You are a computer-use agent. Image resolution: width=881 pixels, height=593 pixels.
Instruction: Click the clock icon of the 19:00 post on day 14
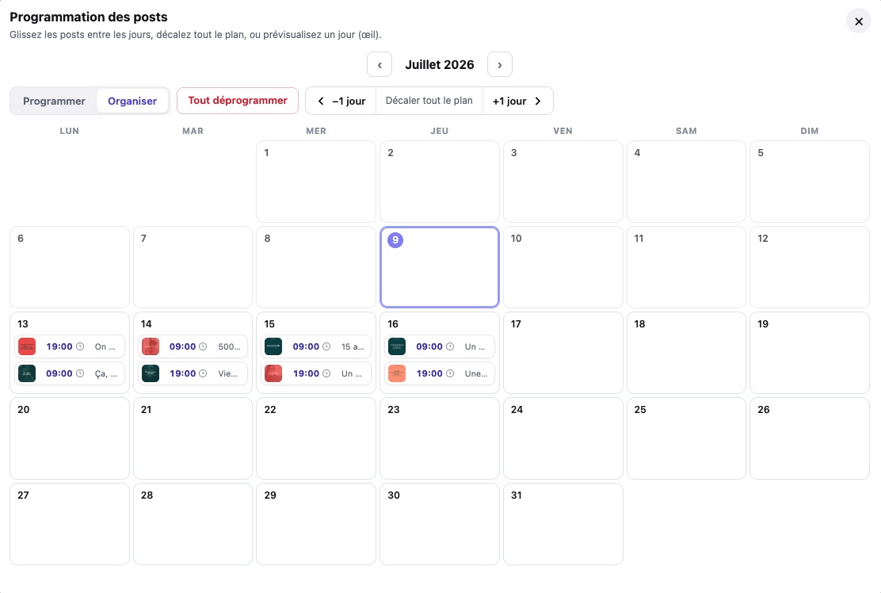coord(203,373)
